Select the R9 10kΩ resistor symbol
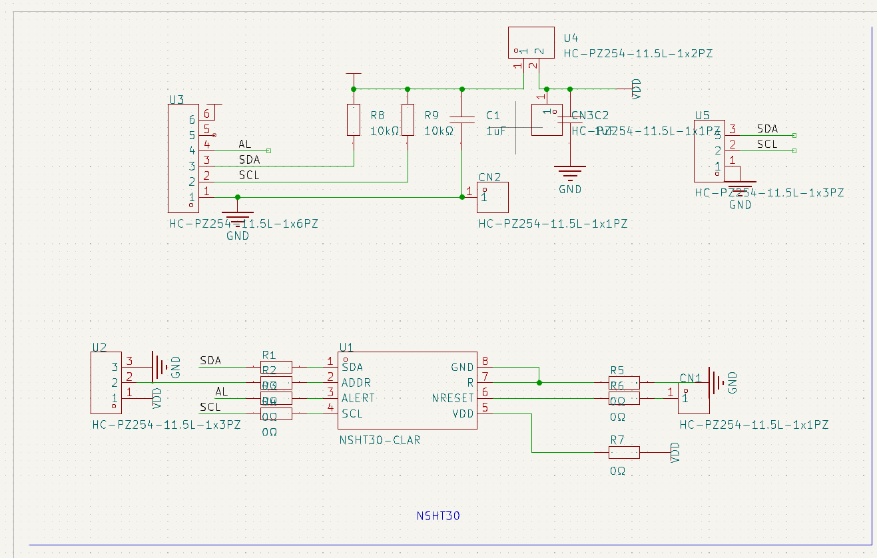 408,120
